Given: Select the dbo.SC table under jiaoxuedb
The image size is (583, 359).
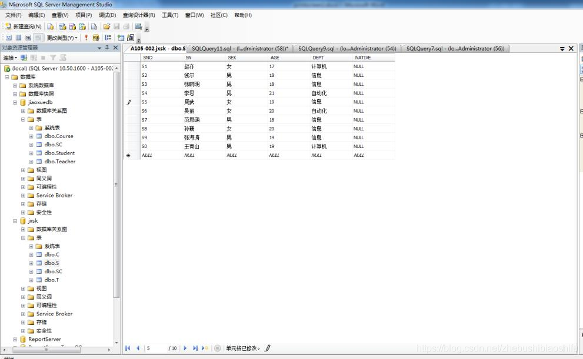Looking at the screenshot, I should tap(53, 145).
